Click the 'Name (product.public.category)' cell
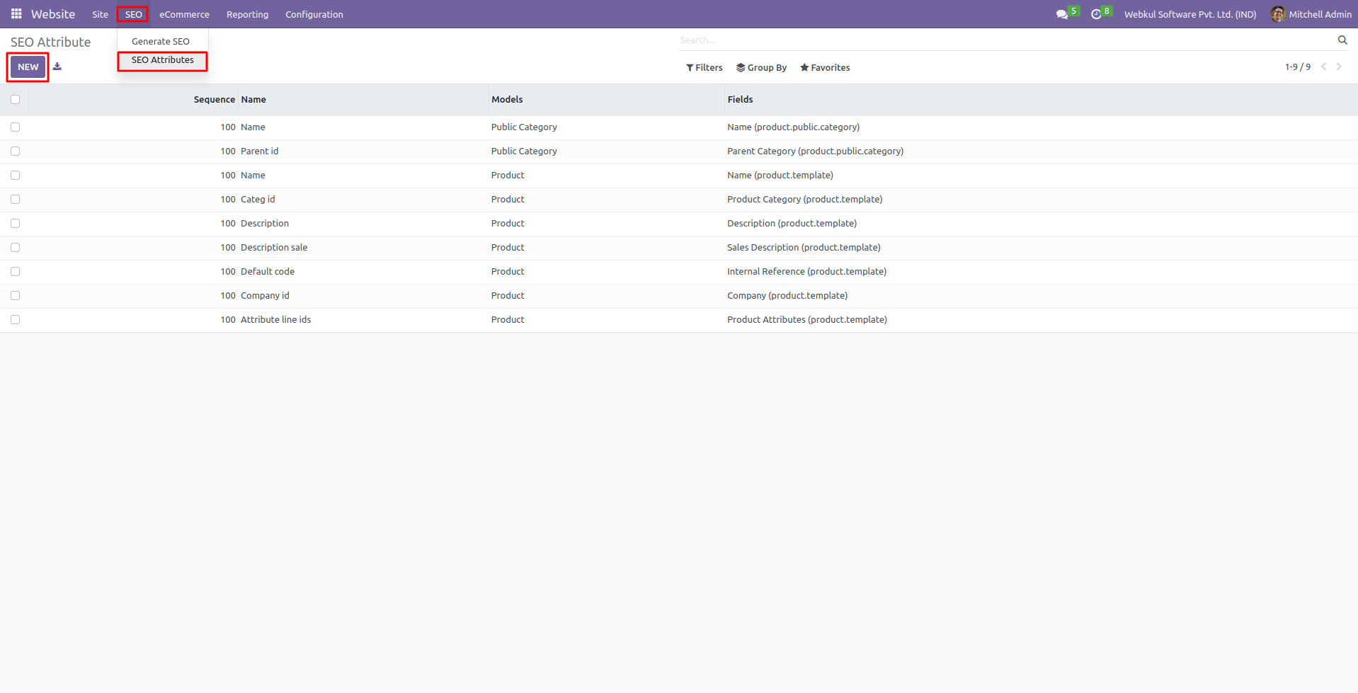The width and height of the screenshot is (1358, 693). tap(793, 127)
